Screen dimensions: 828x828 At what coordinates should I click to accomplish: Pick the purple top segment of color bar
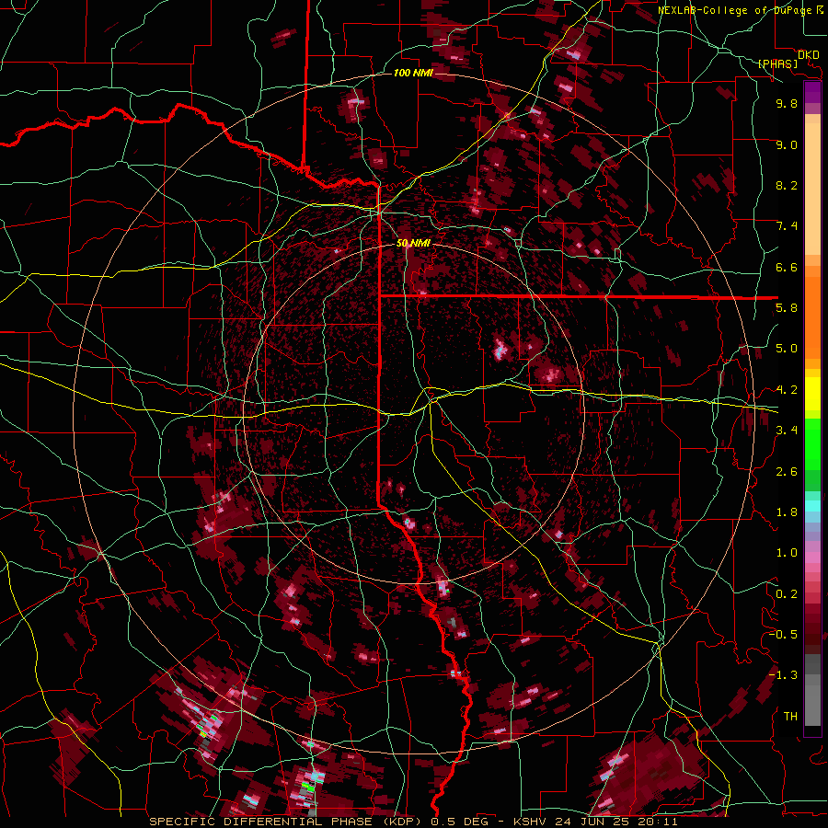[812, 92]
